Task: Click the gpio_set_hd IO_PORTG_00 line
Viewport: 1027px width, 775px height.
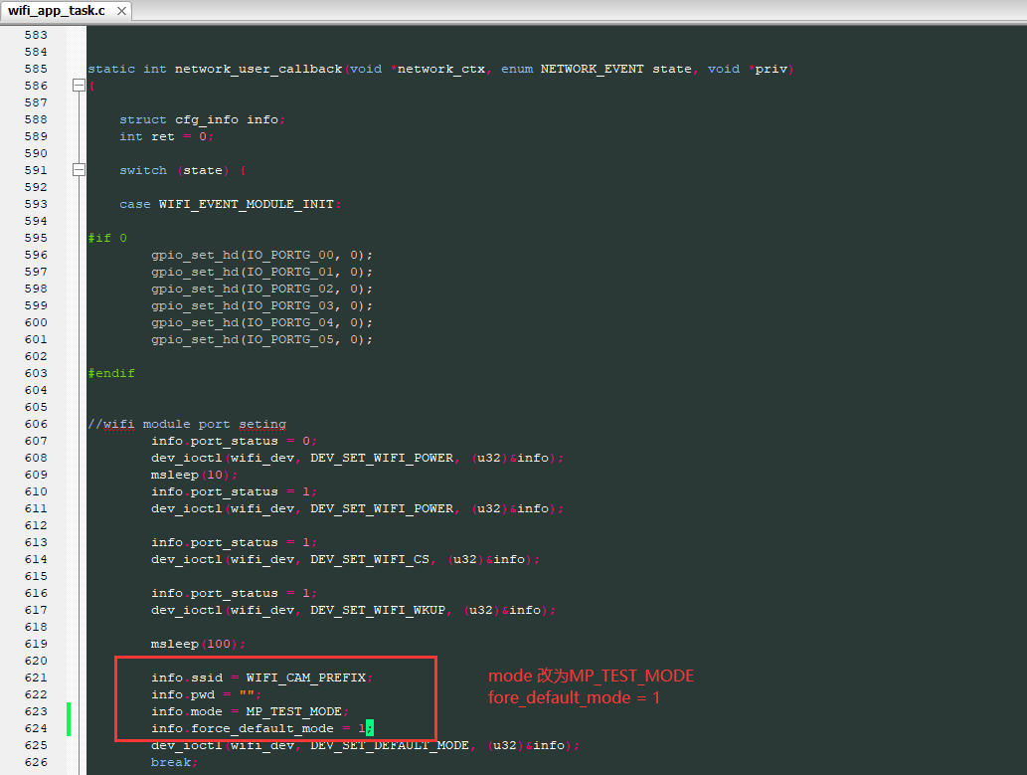Action: point(262,255)
